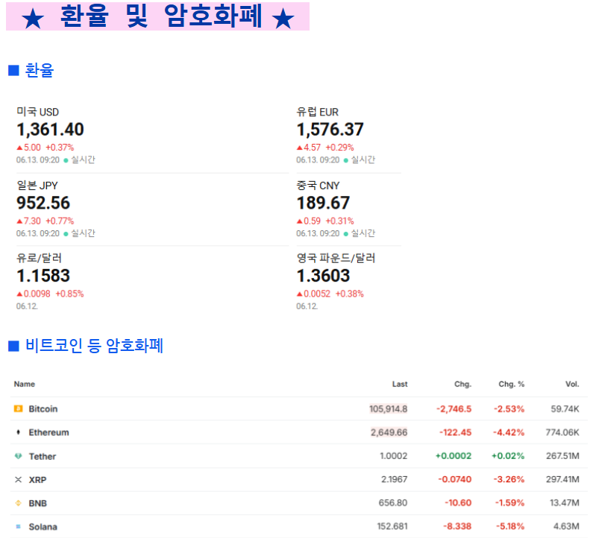Click the 일본 JPY label
Image resolution: width=593 pixels, height=538 pixels.
(x=37, y=186)
